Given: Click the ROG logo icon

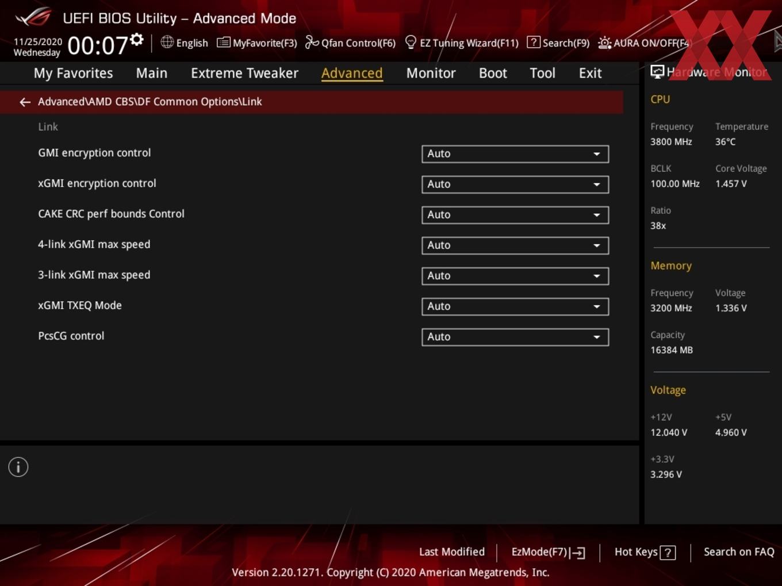Looking at the screenshot, I should 33,17.
